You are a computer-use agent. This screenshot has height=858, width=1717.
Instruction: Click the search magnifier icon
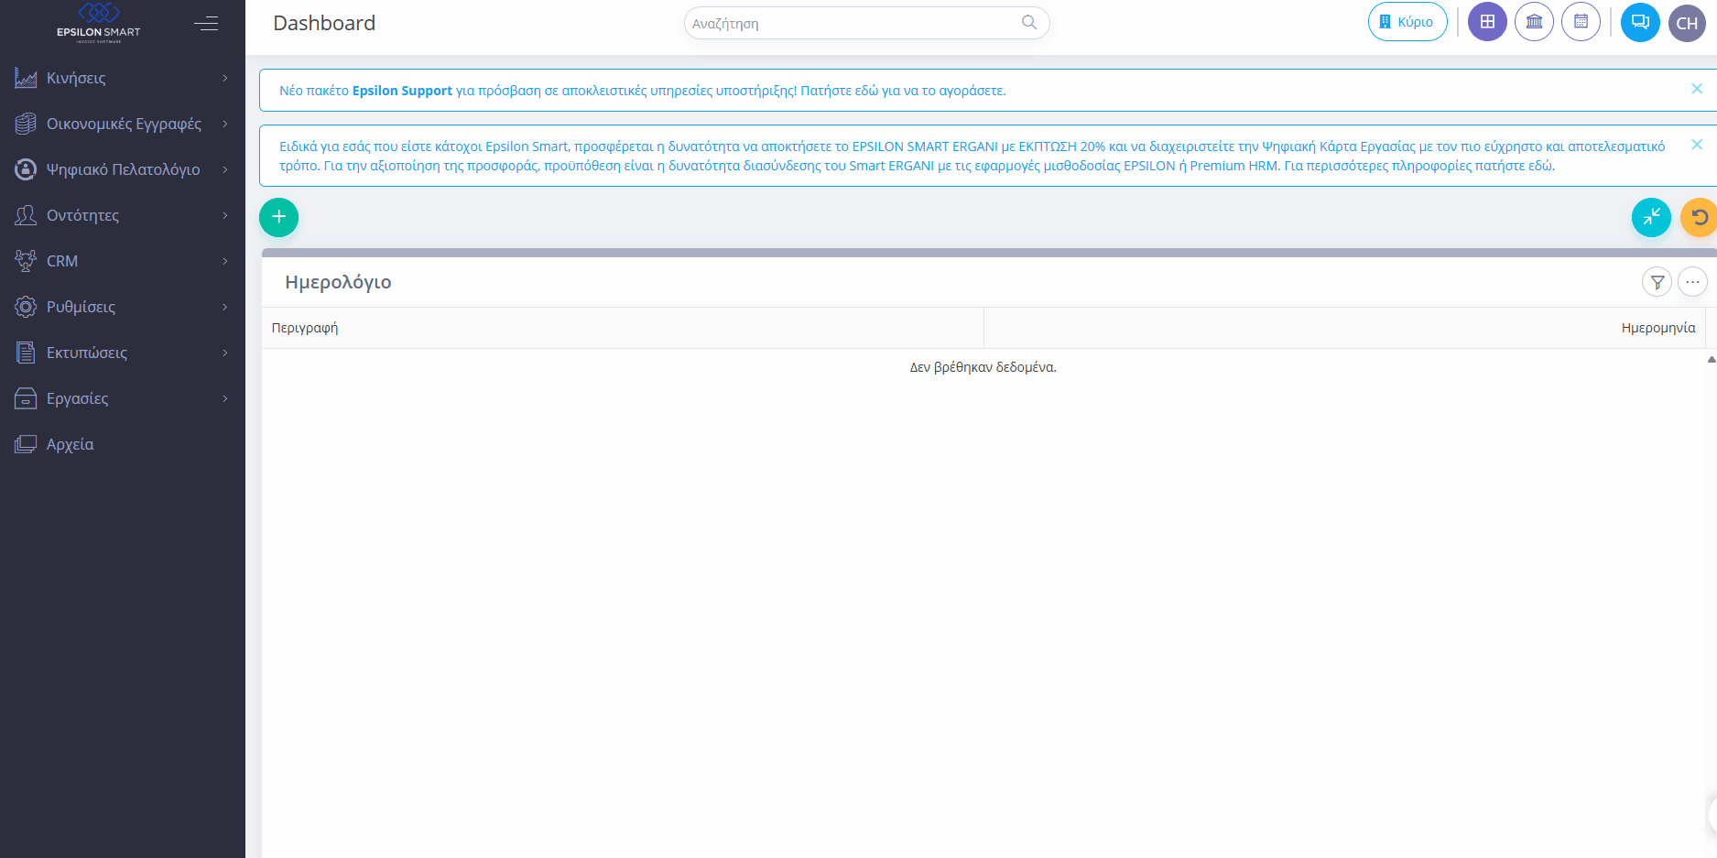click(x=1029, y=23)
